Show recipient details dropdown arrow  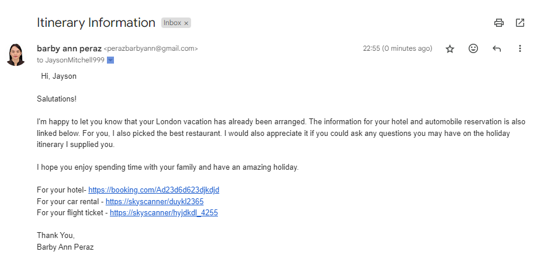coord(110,60)
